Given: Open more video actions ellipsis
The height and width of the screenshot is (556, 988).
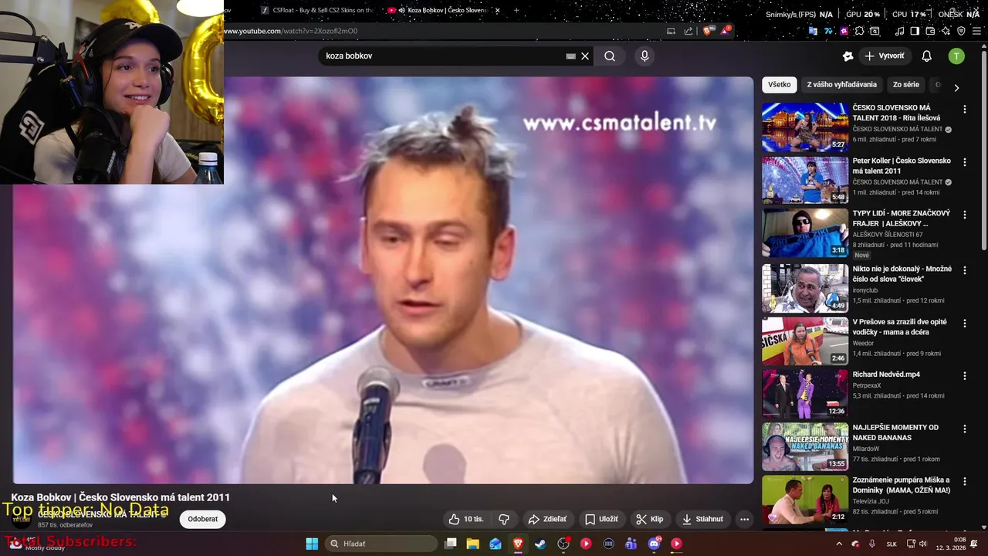Looking at the screenshot, I should click(744, 519).
